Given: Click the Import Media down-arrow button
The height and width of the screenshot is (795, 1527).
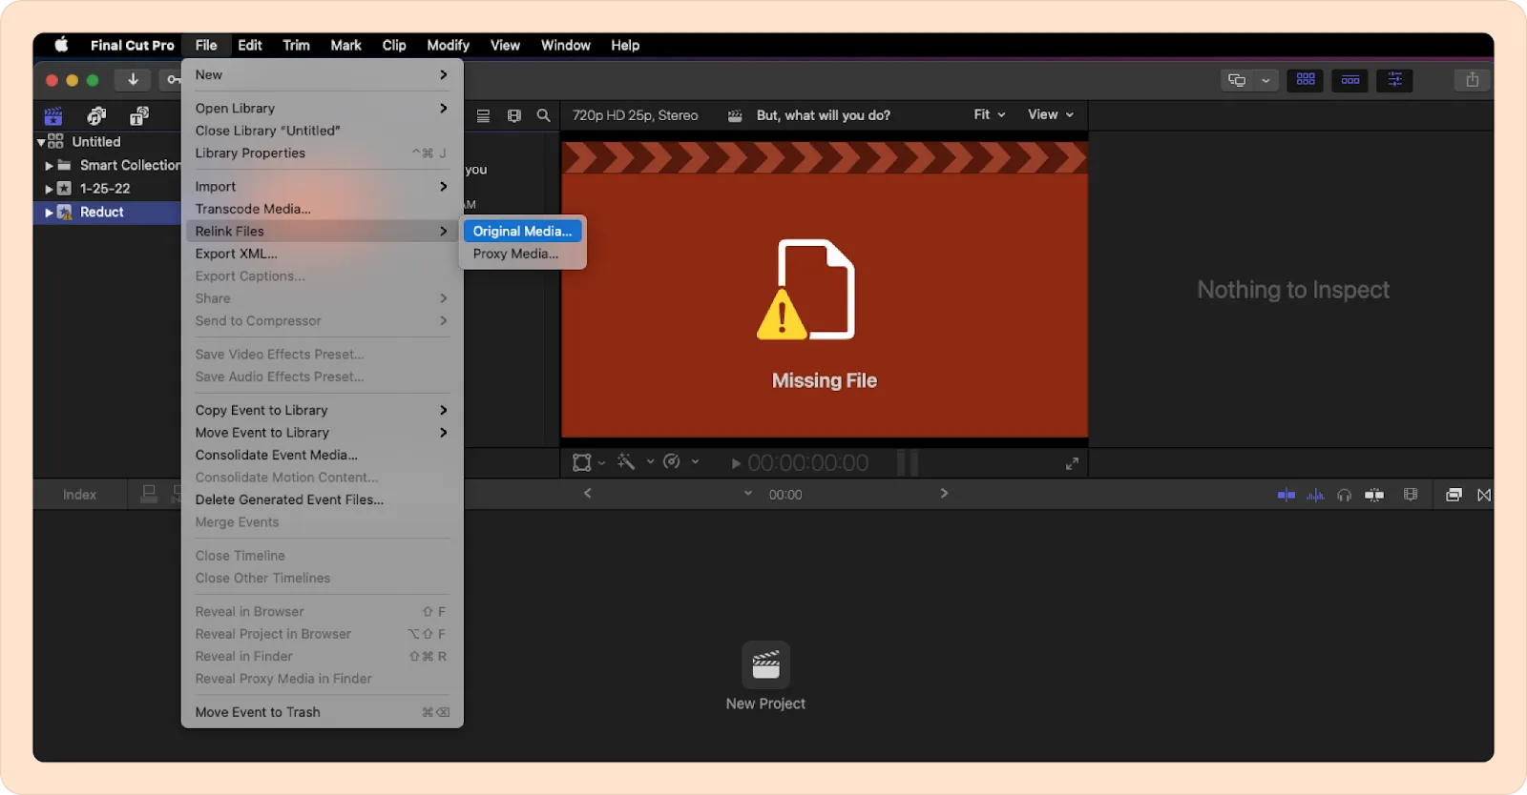Looking at the screenshot, I should tap(133, 80).
